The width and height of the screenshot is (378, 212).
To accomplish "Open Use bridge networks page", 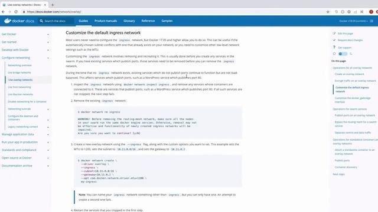I will point(19,72).
